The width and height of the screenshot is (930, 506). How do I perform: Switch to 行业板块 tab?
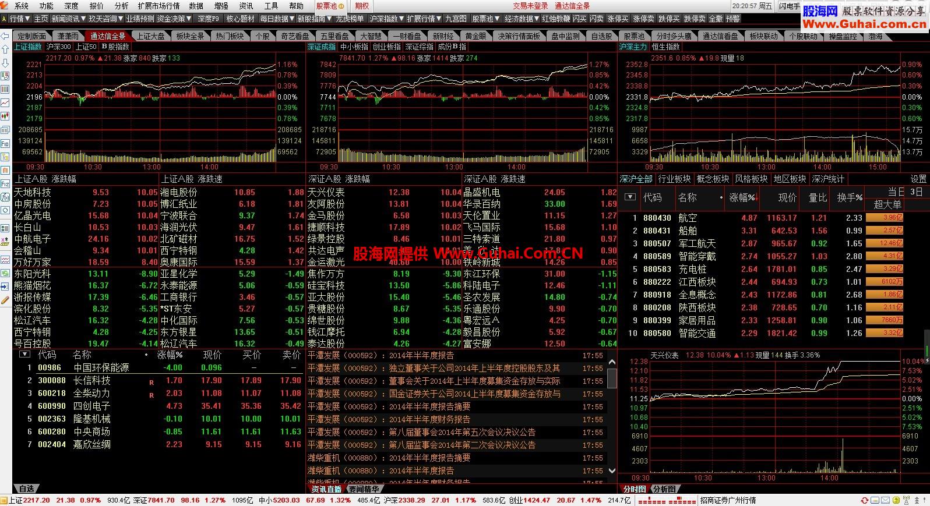(674, 179)
